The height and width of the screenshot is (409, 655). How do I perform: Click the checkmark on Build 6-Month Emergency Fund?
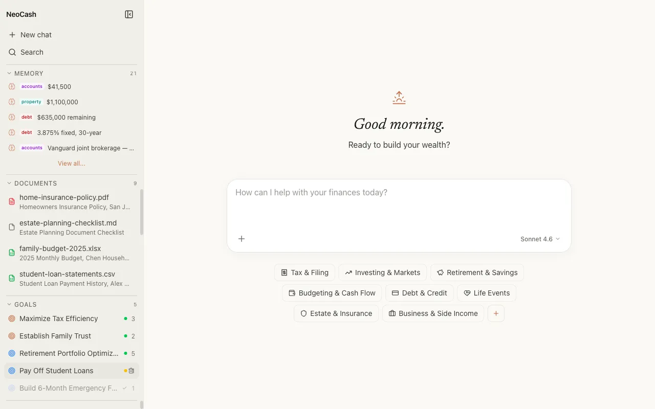124,388
